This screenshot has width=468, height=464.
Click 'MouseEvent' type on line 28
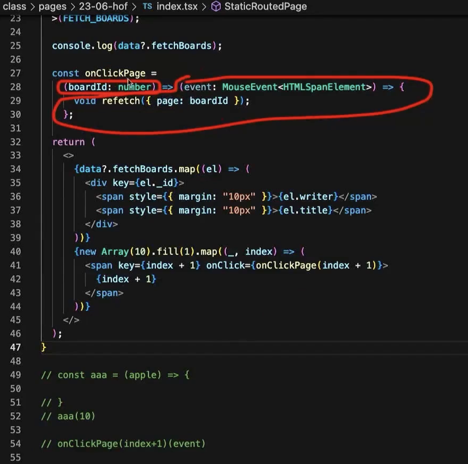(250, 87)
